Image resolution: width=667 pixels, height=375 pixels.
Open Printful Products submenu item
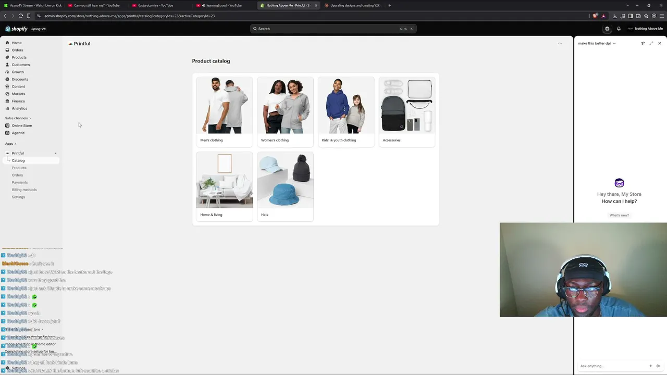coord(19,168)
